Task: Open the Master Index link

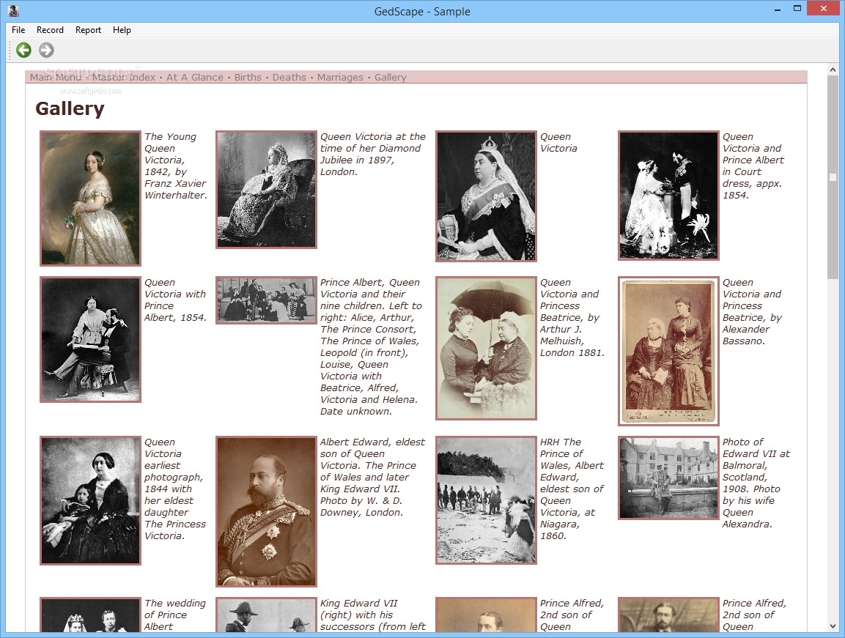Action: [123, 77]
